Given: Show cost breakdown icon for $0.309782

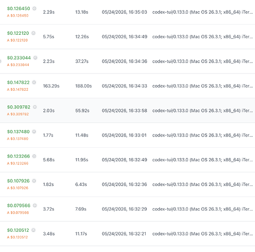Looking at the screenshot, I should pos(35,107).
